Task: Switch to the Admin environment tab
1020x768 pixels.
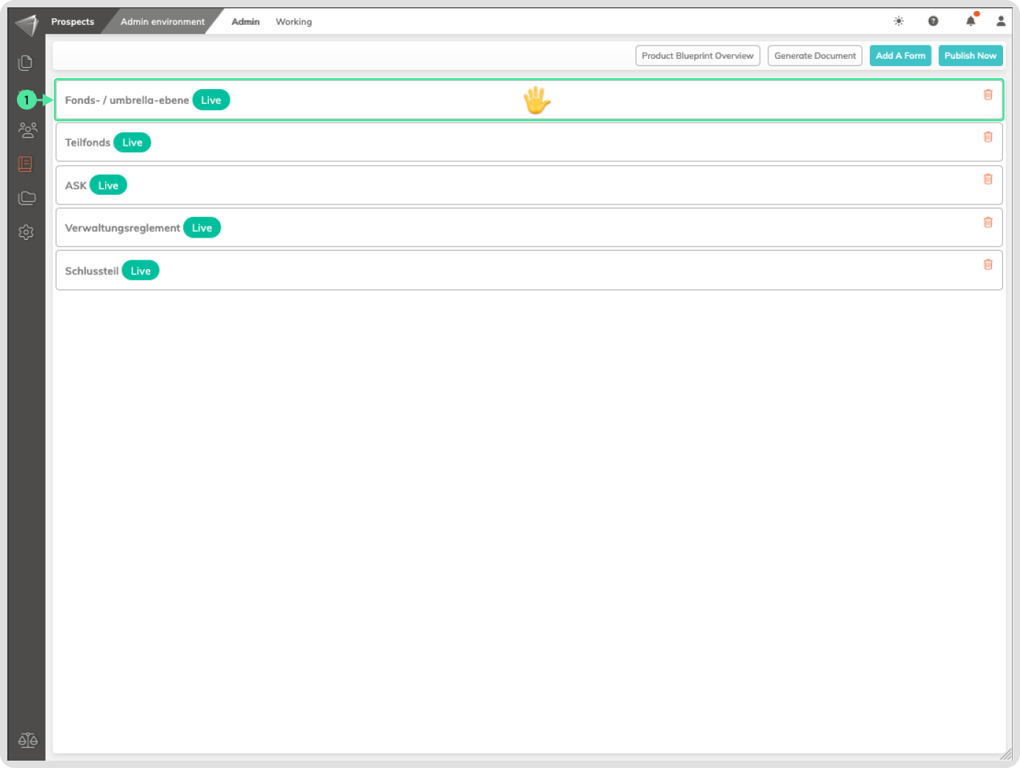Action: (163, 22)
